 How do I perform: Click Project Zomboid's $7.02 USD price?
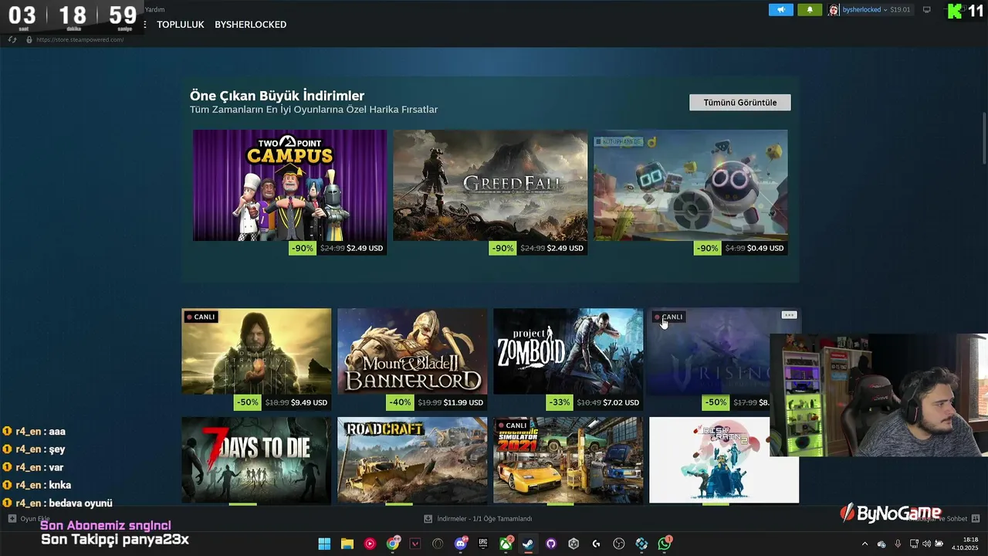click(x=621, y=402)
